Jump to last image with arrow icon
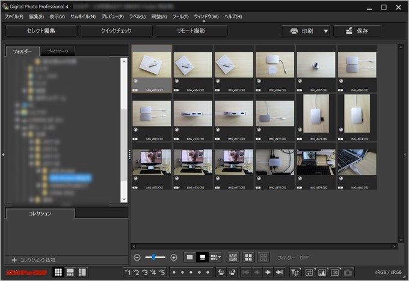 click(280, 273)
